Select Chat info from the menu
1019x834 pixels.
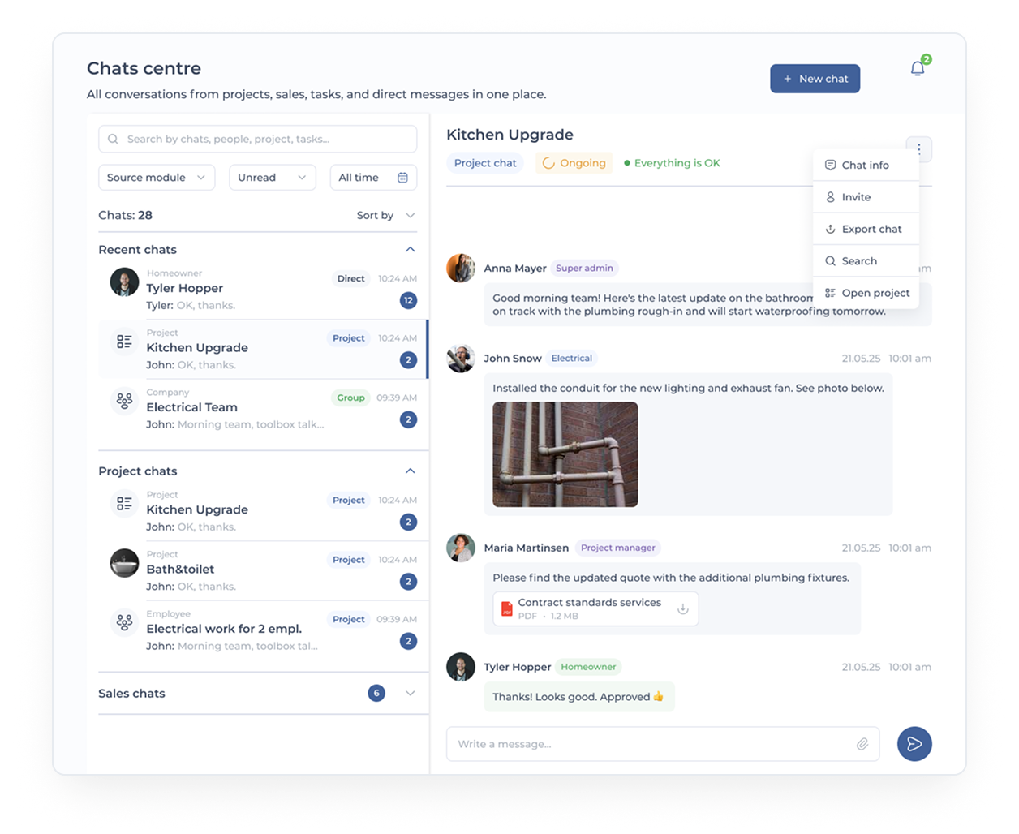(866, 165)
